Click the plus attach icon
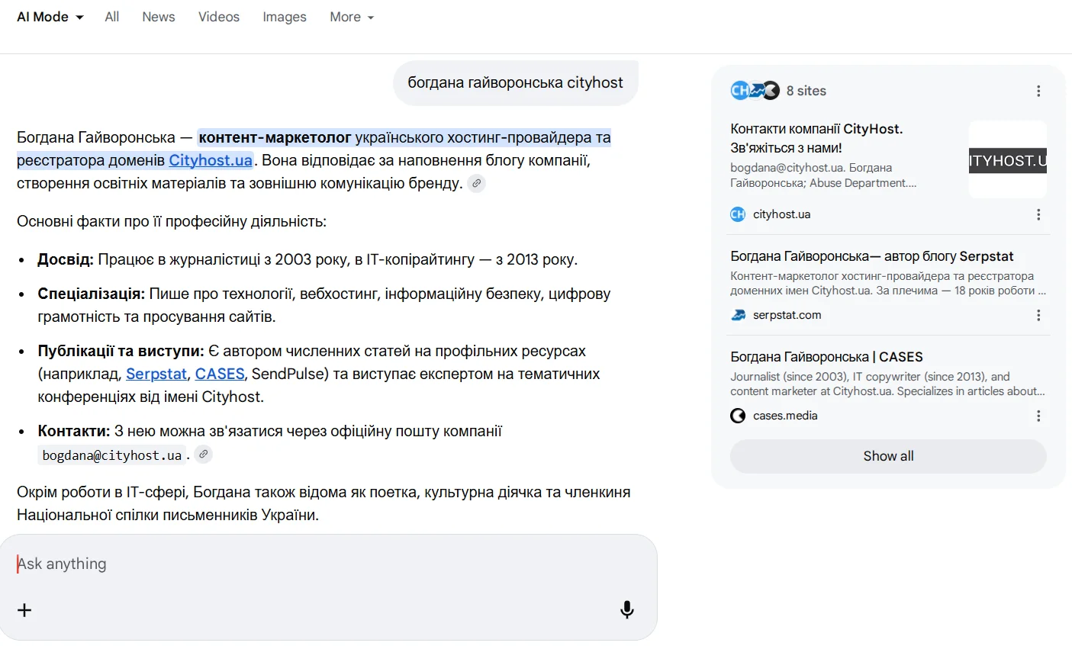The width and height of the screenshot is (1072, 646). [x=24, y=610]
